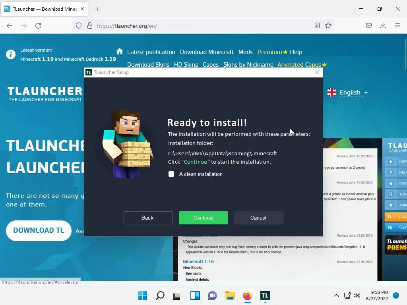Viewport: 407px width, 305px height.
Task: Reload the tlauncher.org page
Action: point(38,26)
